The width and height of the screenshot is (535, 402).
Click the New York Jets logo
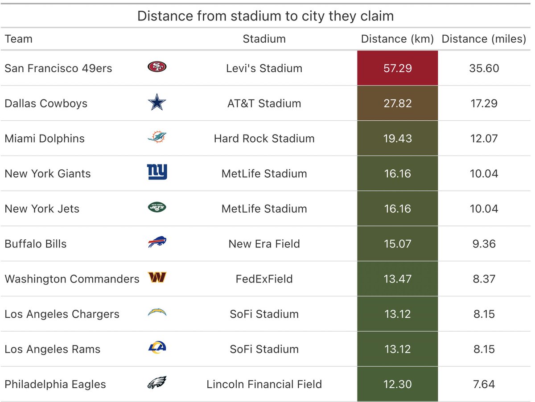(x=157, y=208)
